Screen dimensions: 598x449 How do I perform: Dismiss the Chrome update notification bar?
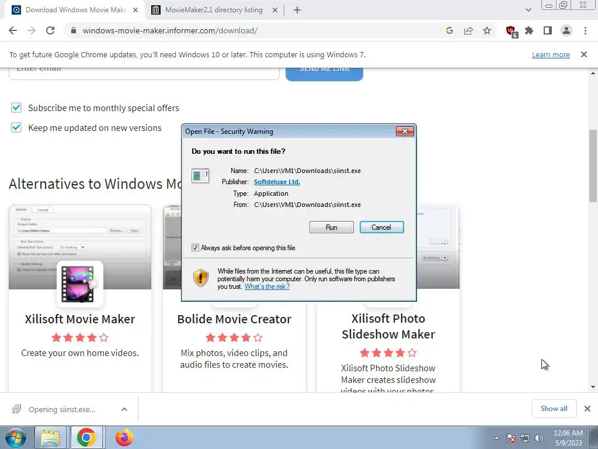click(x=583, y=54)
